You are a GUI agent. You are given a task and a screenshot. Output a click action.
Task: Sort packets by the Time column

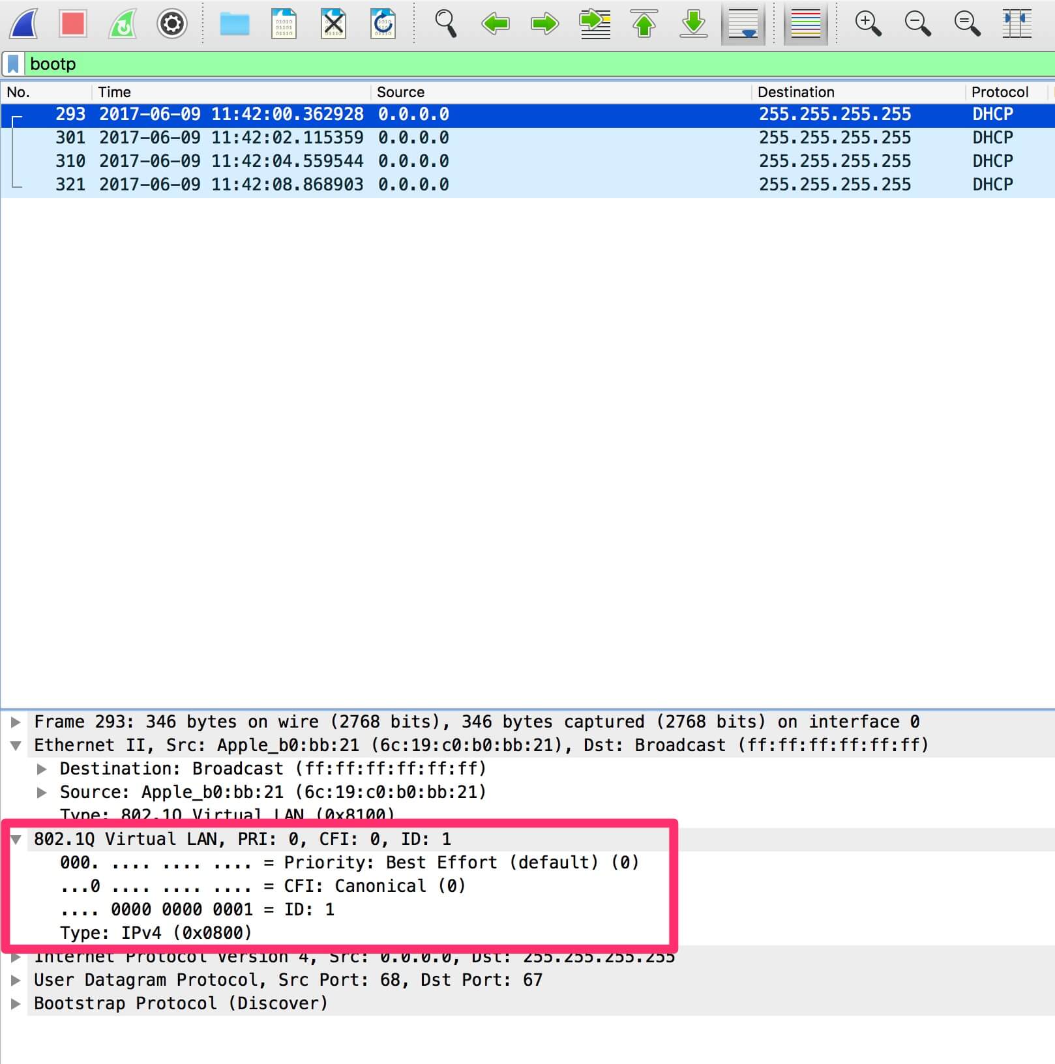(115, 92)
